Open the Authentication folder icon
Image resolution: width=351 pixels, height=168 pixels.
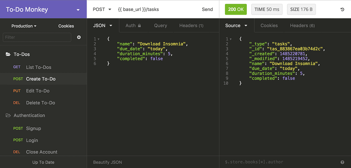pos(8,115)
